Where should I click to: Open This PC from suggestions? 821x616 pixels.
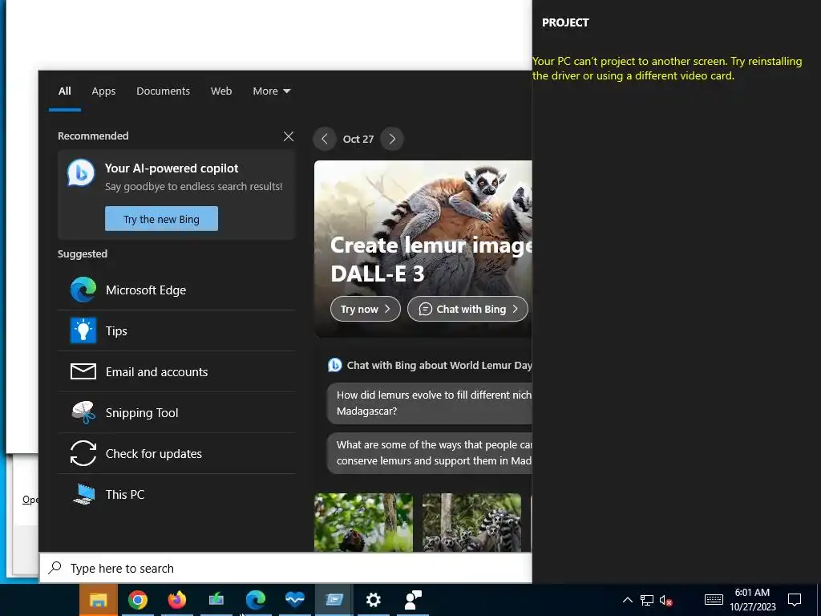[176, 494]
